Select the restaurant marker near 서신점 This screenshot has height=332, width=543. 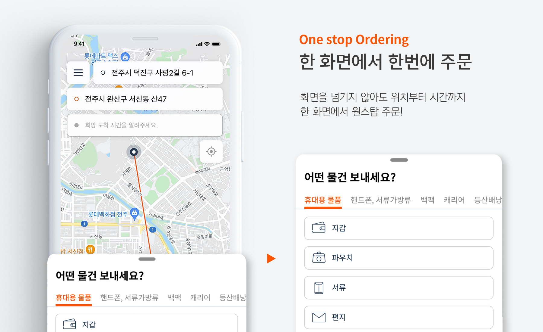[90, 250]
